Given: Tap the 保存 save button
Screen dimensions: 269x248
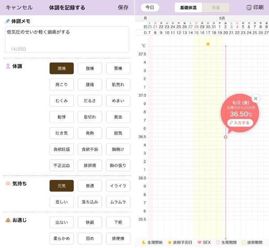Looking at the screenshot, I should (x=123, y=8).
